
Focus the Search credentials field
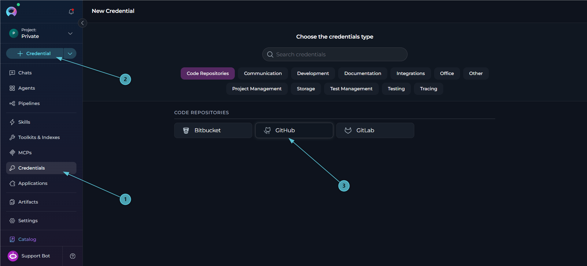(335, 54)
